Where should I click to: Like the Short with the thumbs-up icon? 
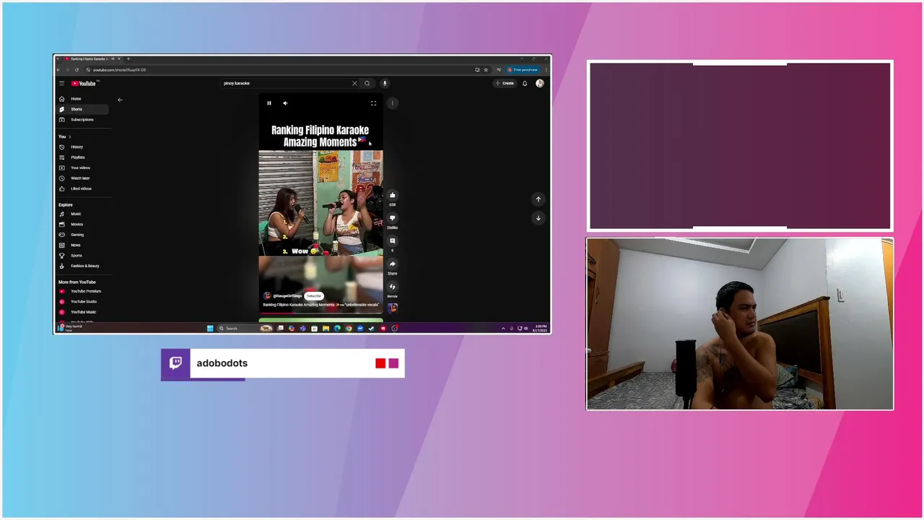point(393,195)
